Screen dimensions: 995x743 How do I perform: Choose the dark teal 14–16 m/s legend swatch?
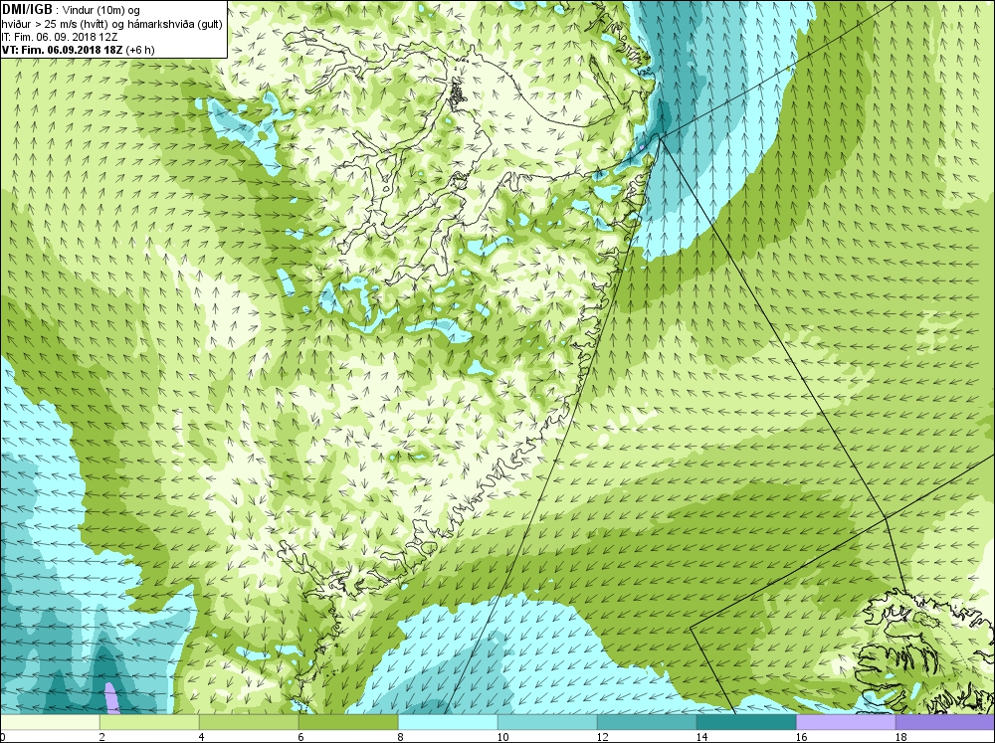746,722
